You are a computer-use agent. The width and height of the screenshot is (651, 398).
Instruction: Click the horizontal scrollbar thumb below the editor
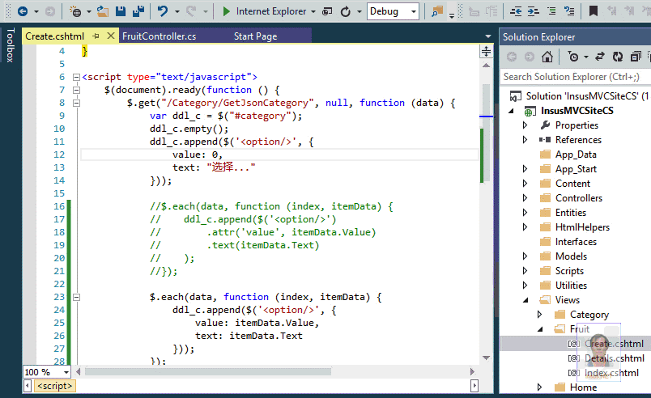point(208,371)
